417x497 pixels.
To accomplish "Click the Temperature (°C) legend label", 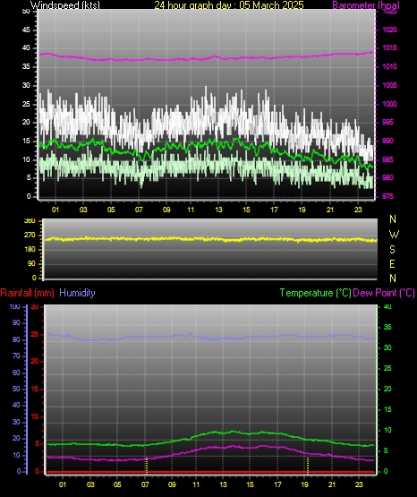I will (x=315, y=293).
